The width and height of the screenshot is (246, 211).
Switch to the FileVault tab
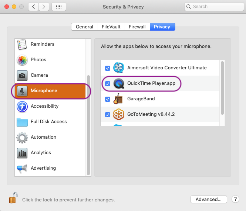click(x=111, y=27)
